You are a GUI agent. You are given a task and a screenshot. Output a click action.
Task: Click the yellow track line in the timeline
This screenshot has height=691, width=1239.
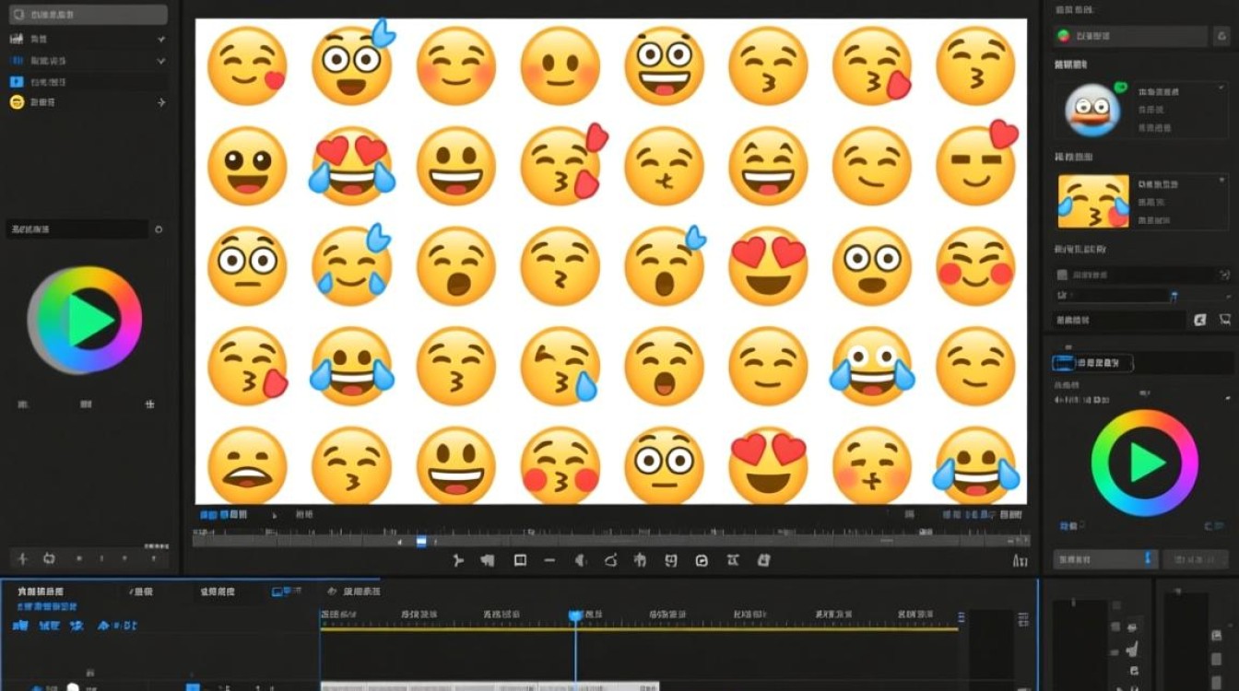coord(639,629)
